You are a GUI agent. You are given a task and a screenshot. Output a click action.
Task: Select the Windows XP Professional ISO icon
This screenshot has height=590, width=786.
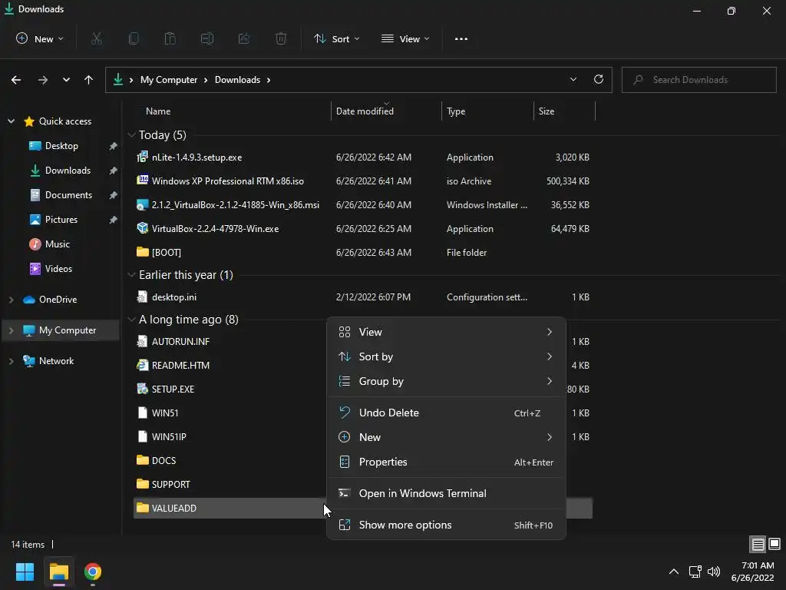[x=142, y=181]
